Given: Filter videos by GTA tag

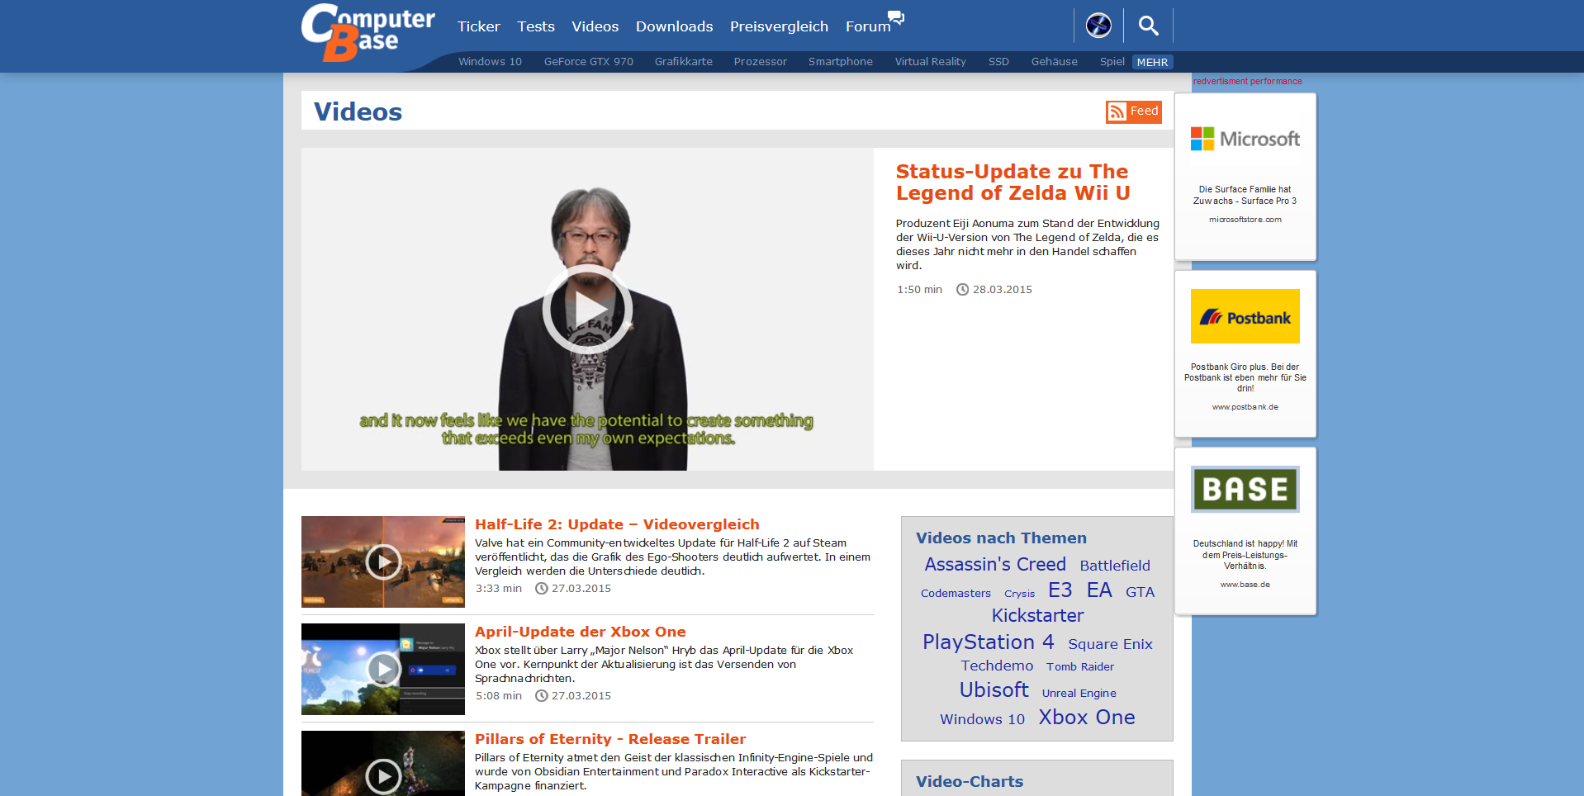Looking at the screenshot, I should tap(1141, 592).
